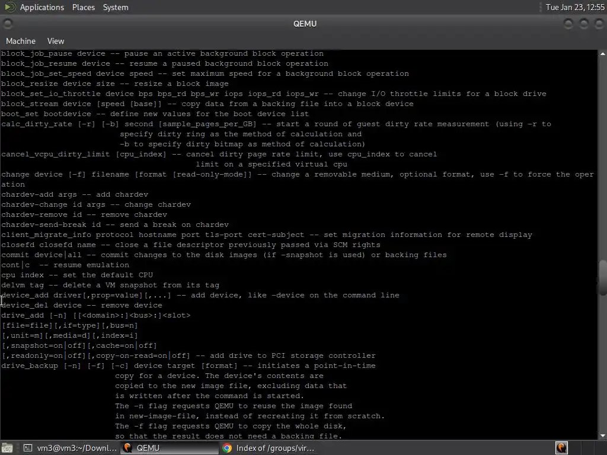Viewport: 607px width, 455px height.
Task: Click the window menu button at the title bar's left
Action: (x=7, y=24)
